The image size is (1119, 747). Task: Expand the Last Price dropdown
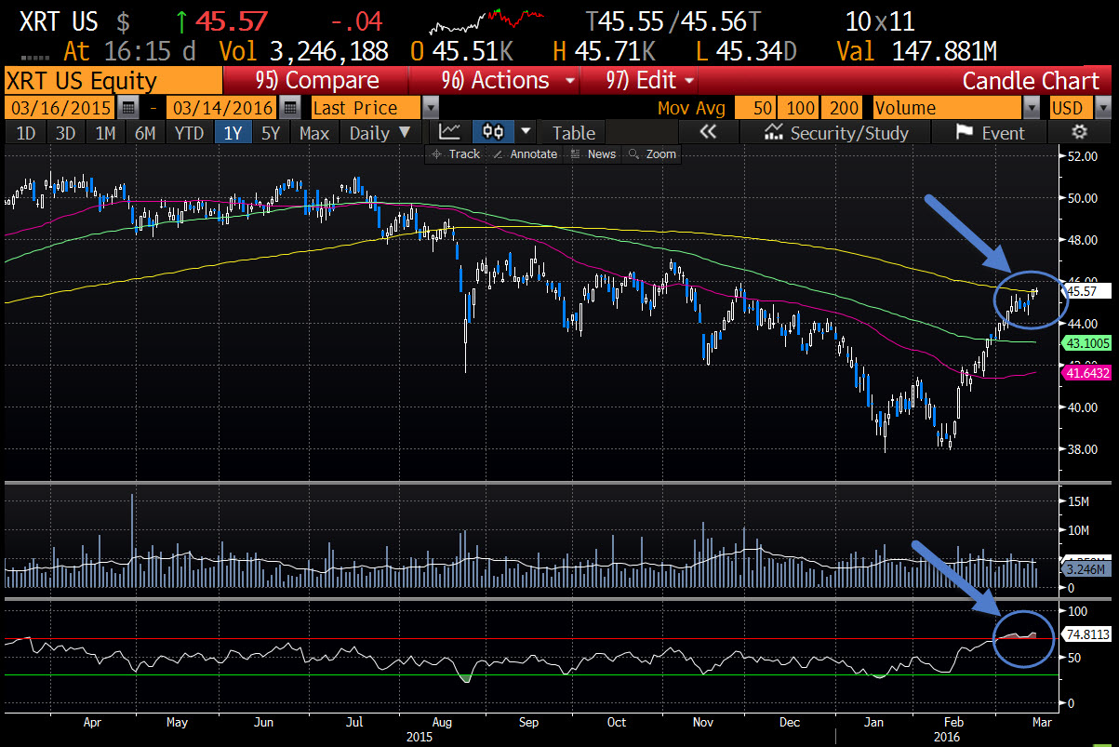[431, 108]
